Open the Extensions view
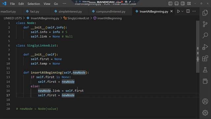This screenshot has height=119, width=211. (x=205, y=59)
